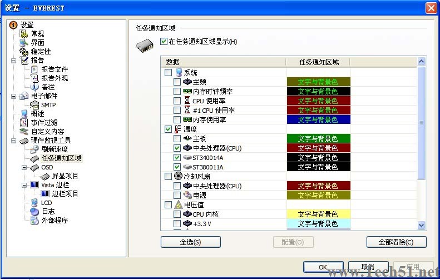
Task: Check the 冷却风扇 group checkbox
Action: click(168, 176)
